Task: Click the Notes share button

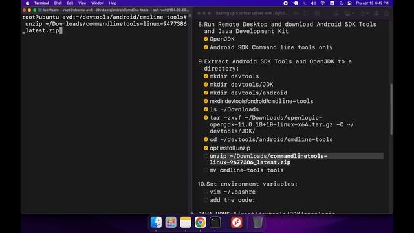Action: [x=386, y=13]
